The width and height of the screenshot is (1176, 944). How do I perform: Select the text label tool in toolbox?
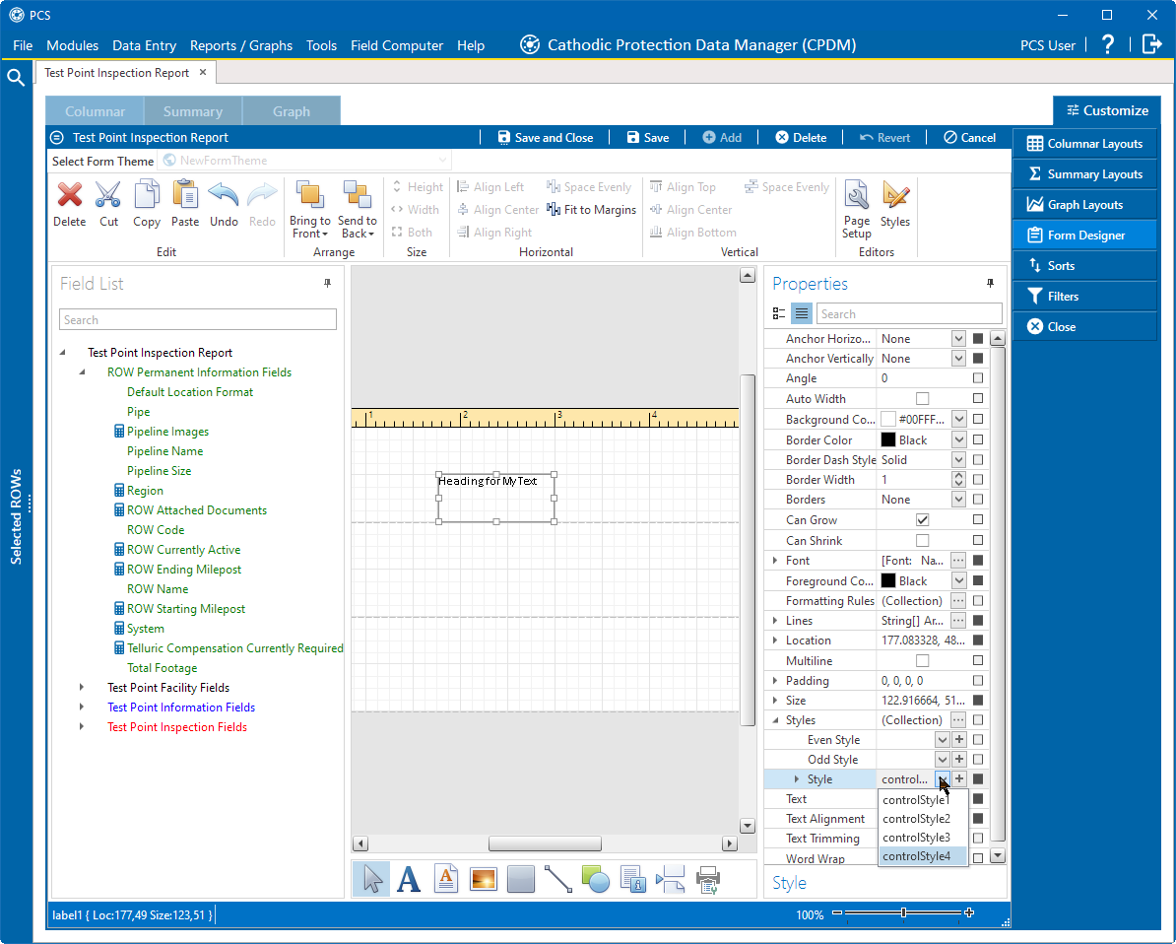pos(409,879)
